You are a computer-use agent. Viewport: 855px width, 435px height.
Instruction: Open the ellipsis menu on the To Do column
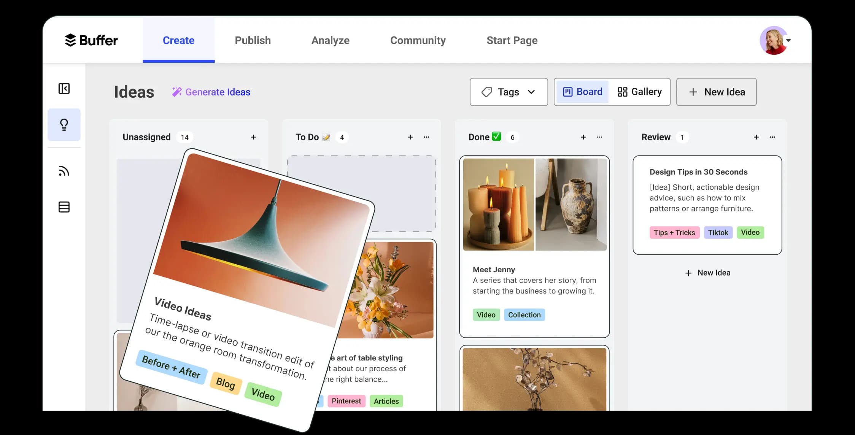pos(427,137)
